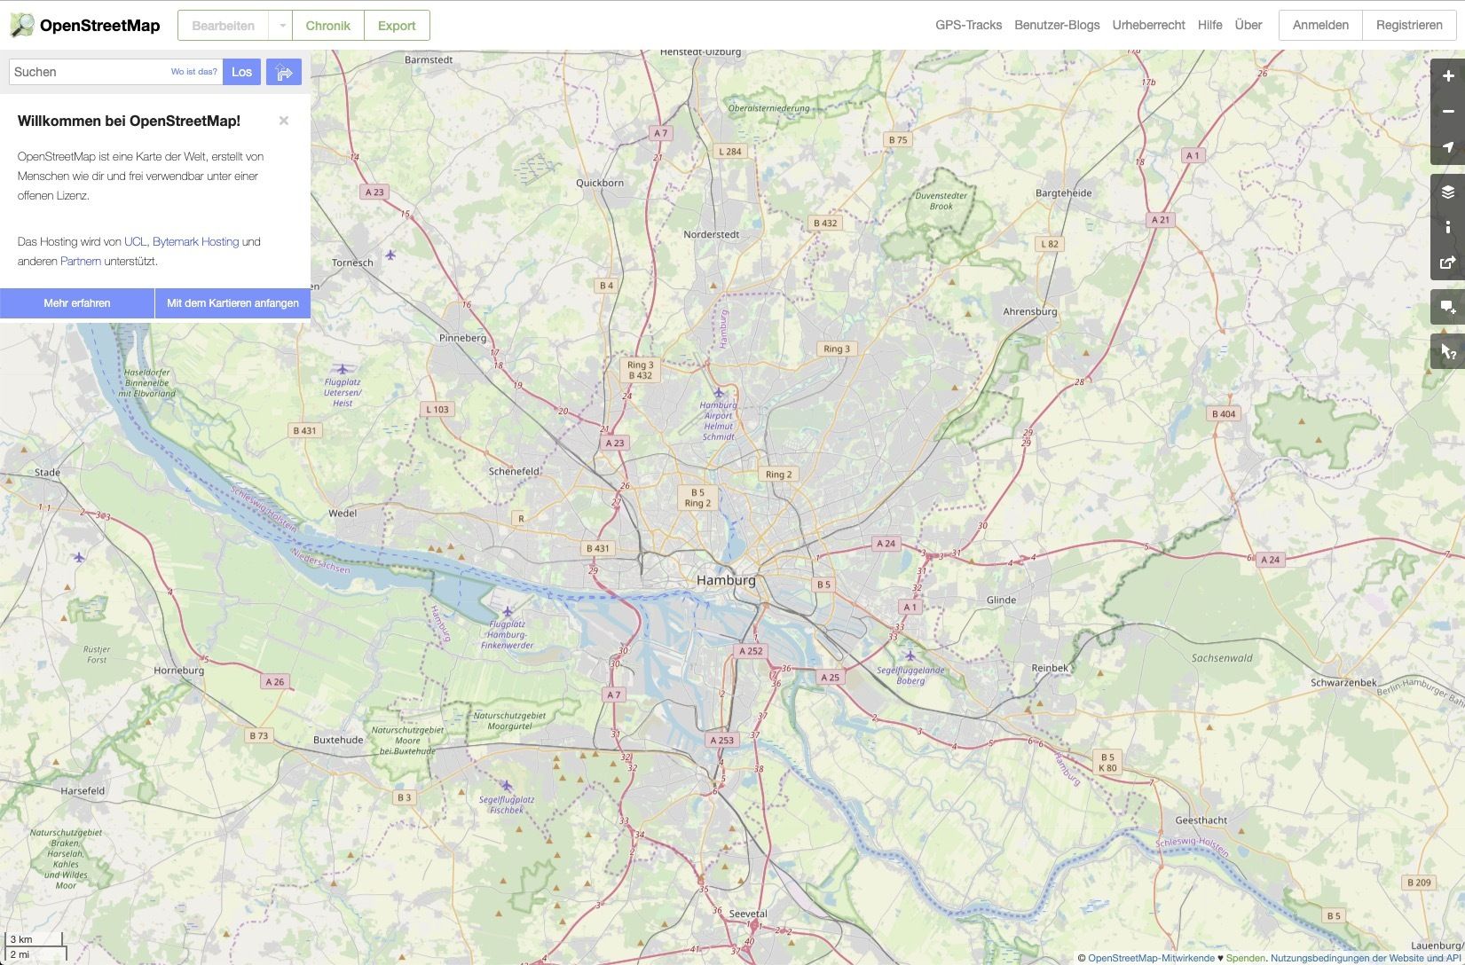Close the welcome panel
Screen dimensions: 1465x965
tap(284, 121)
